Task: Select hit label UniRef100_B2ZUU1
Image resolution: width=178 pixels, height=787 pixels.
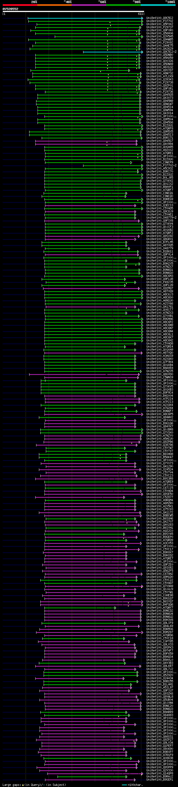Action: (159, 126)
